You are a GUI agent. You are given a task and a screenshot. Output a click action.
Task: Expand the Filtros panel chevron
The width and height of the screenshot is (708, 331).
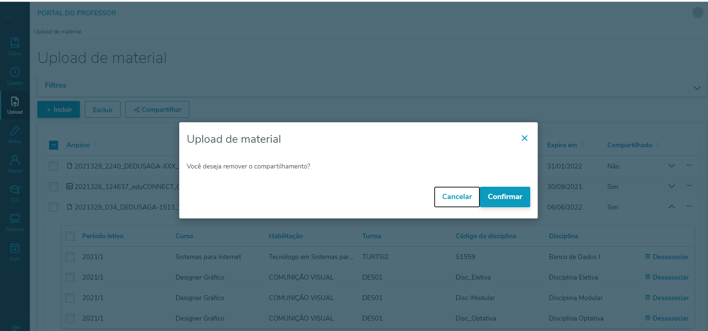coord(697,88)
